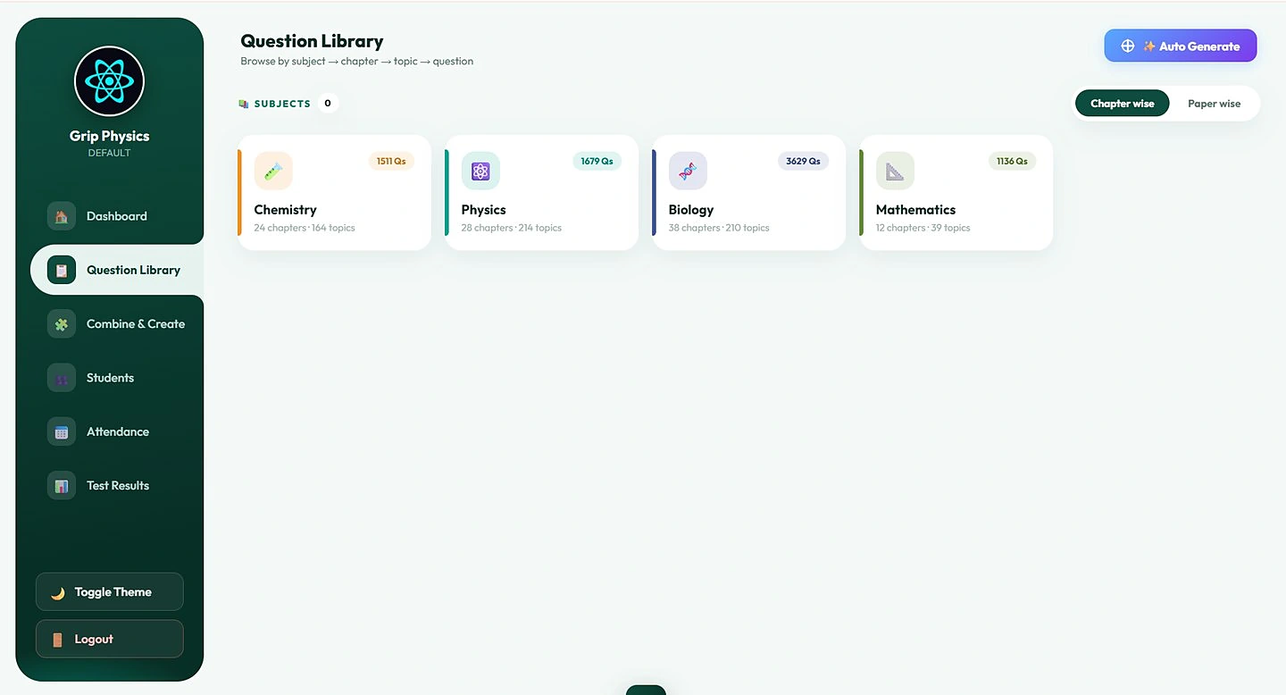Click the SUBJECTS section label
The height and width of the screenshot is (695, 1286).
click(282, 104)
